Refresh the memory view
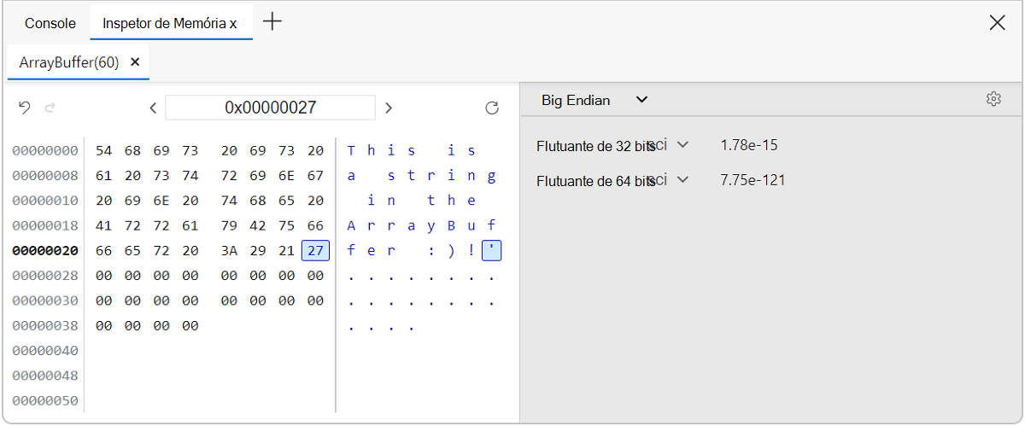The height and width of the screenshot is (426, 1025). click(x=491, y=108)
